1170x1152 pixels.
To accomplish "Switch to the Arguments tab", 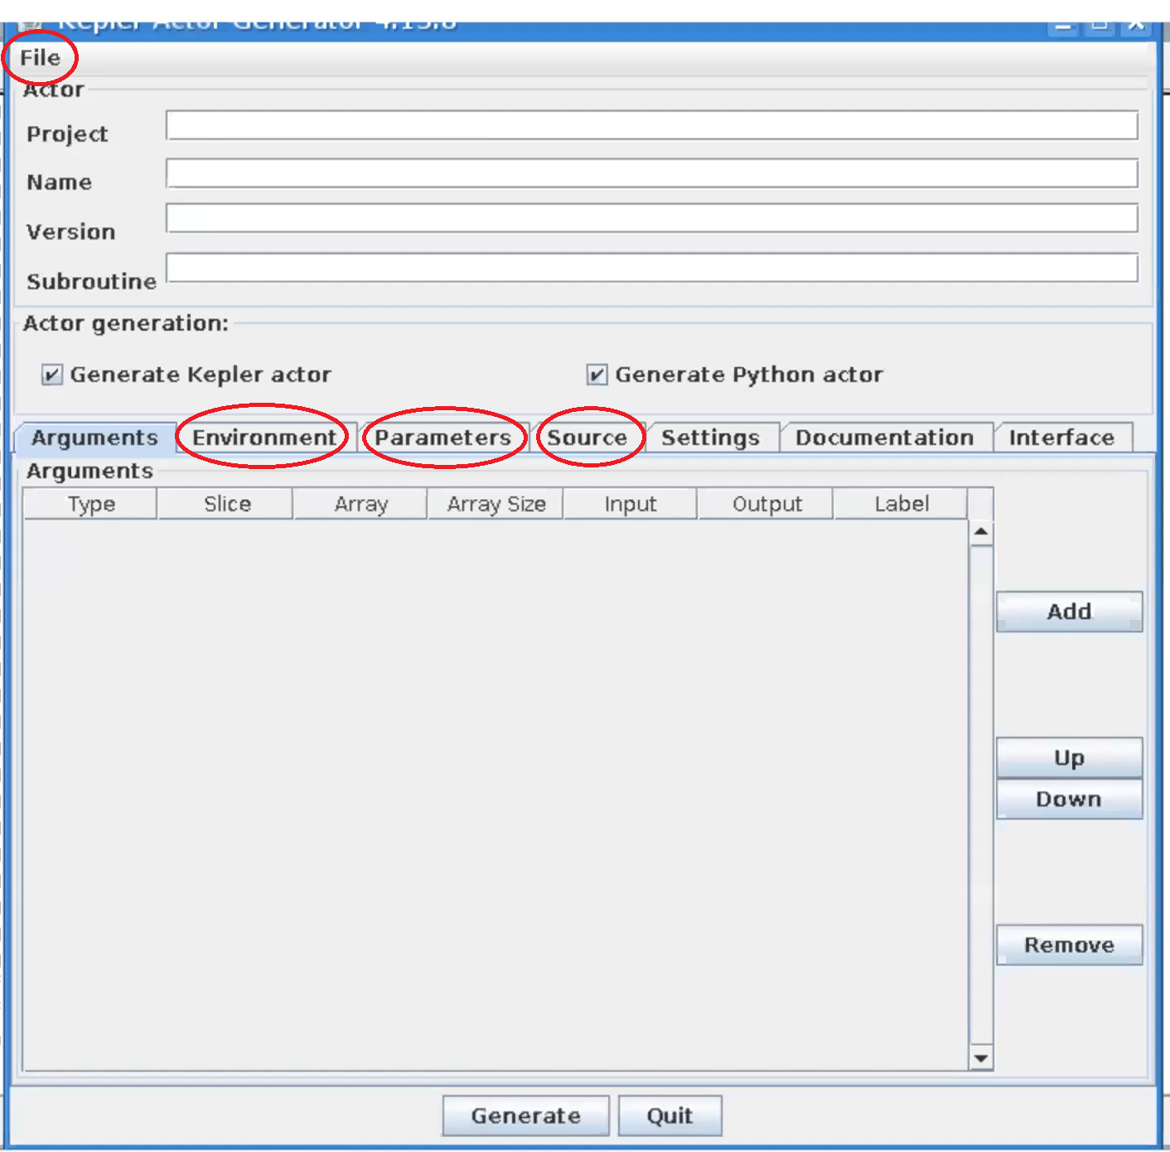I will pyautogui.click(x=94, y=438).
